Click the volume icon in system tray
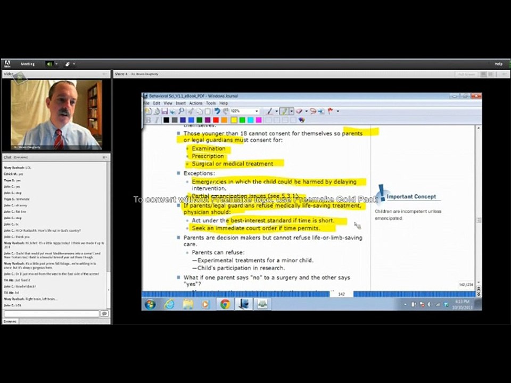The width and height of the screenshot is (511, 383). [429, 304]
